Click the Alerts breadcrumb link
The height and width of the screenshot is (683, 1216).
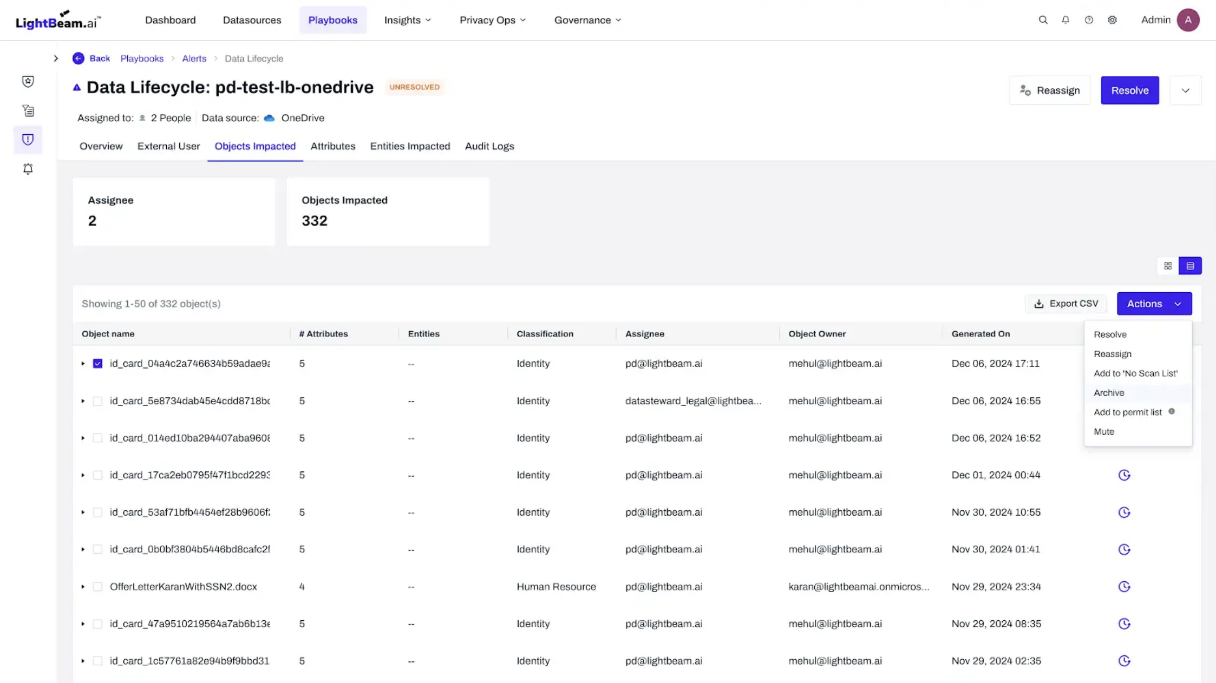[194, 58]
